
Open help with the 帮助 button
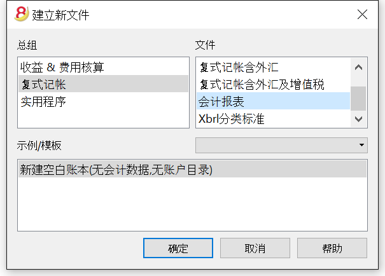tap(332, 248)
